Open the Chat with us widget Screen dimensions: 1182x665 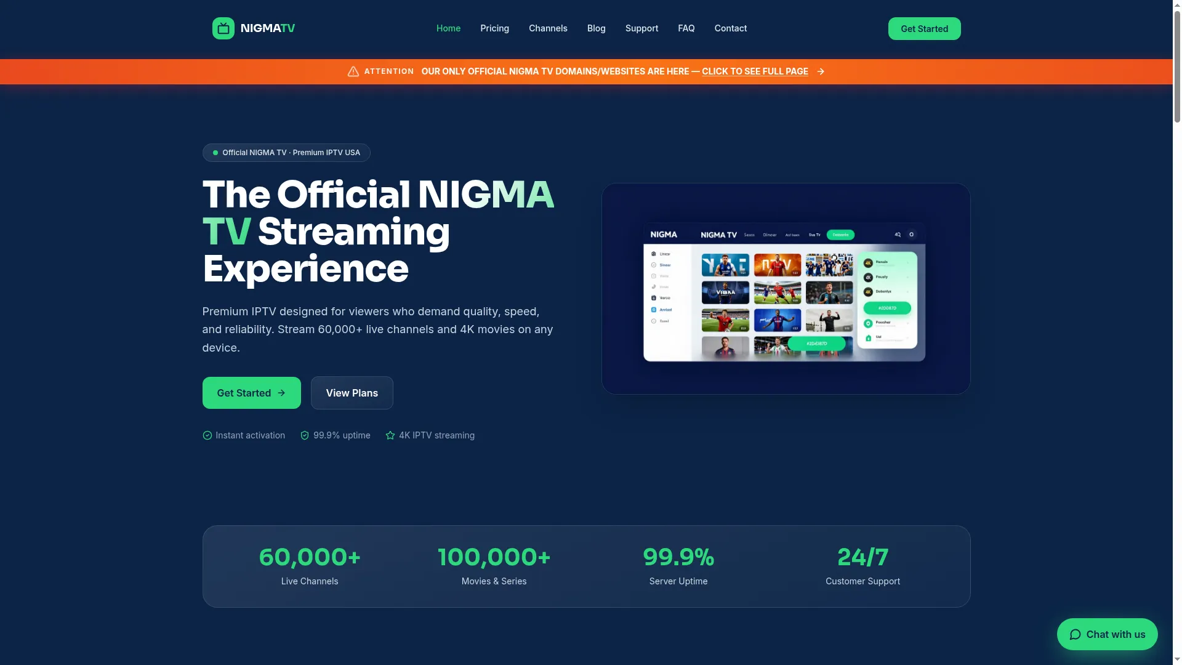tap(1107, 634)
